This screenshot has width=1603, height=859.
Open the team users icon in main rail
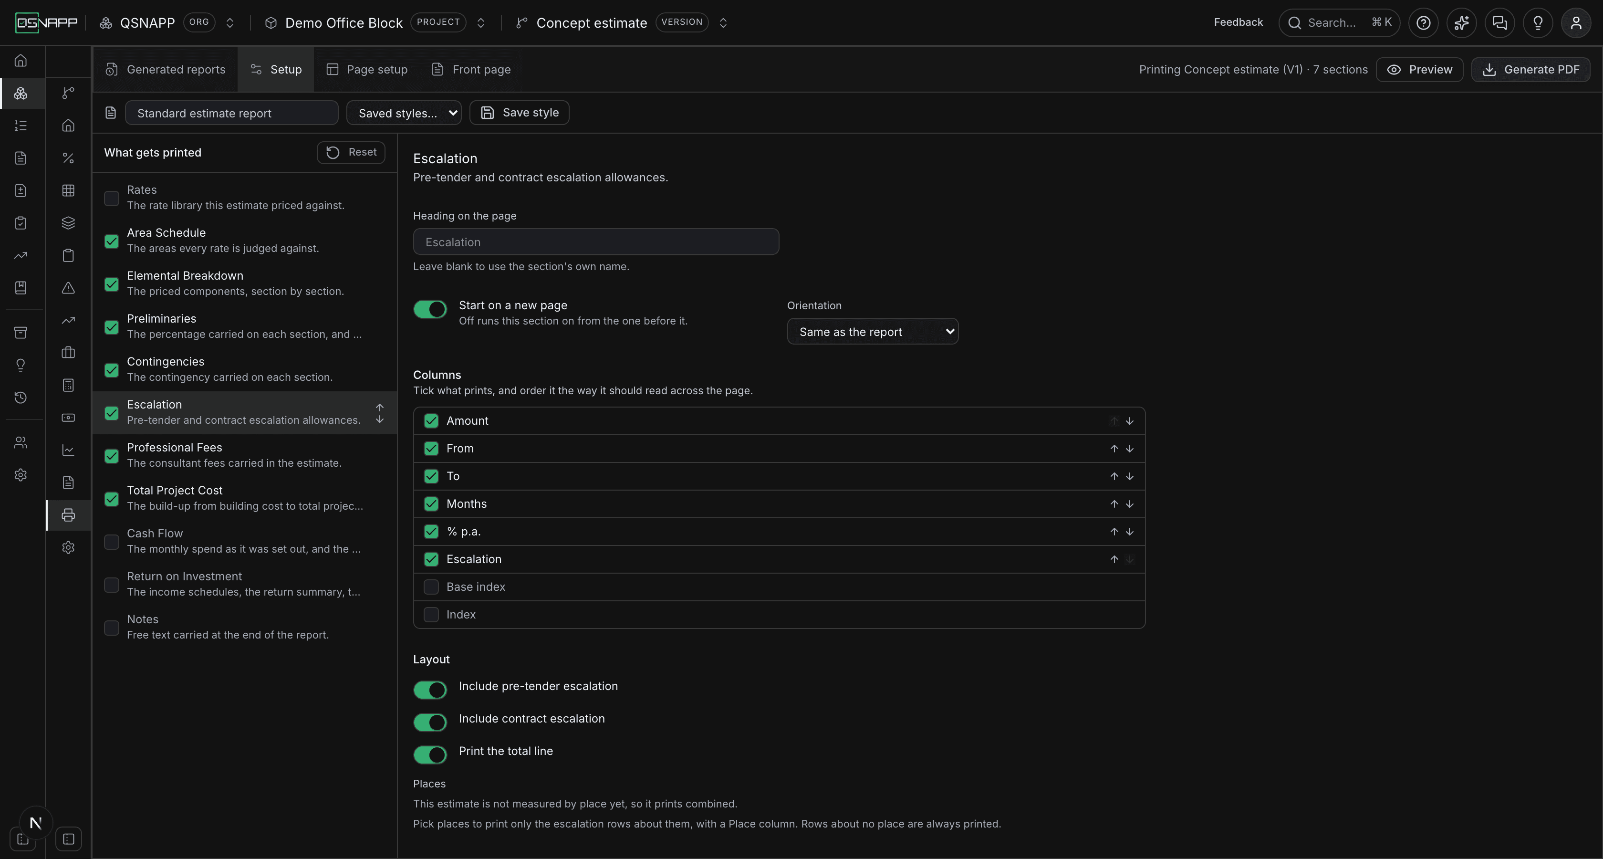click(x=21, y=442)
